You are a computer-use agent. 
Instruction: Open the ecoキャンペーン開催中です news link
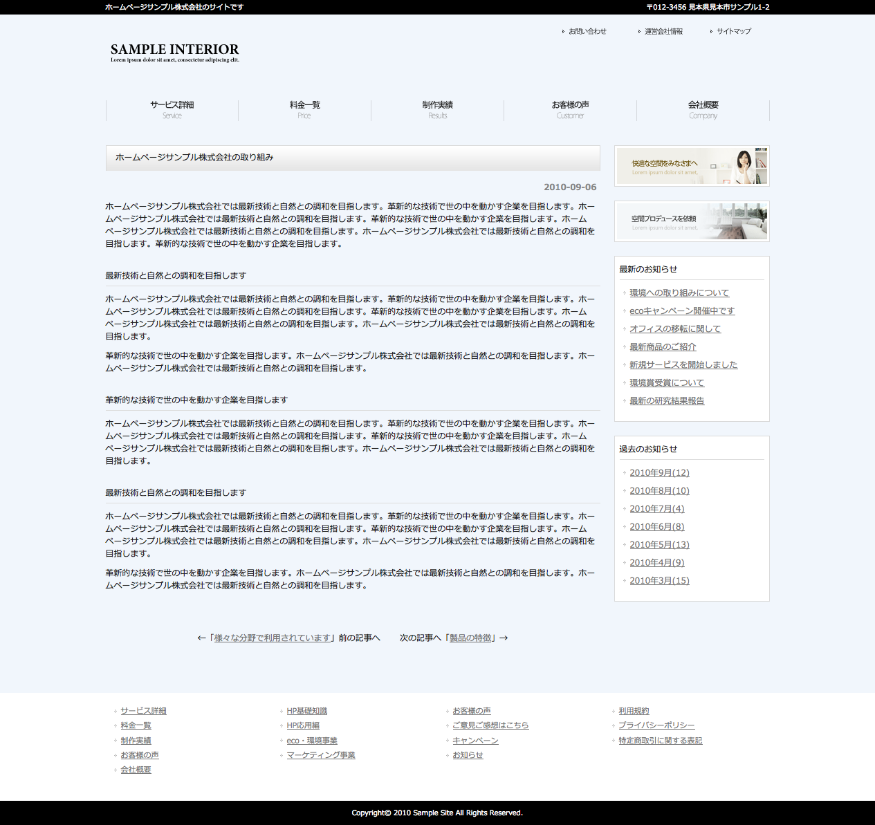[682, 311]
